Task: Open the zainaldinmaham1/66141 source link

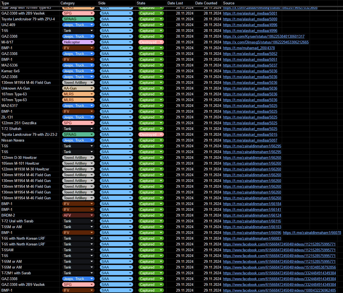Action: coord(252,209)
